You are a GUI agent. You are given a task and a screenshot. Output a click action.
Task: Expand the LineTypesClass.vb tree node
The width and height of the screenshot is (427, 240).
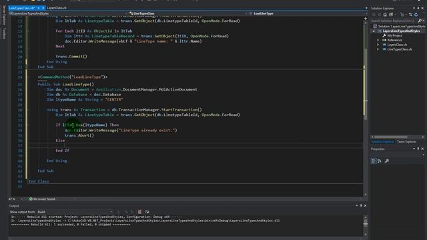(x=378, y=49)
